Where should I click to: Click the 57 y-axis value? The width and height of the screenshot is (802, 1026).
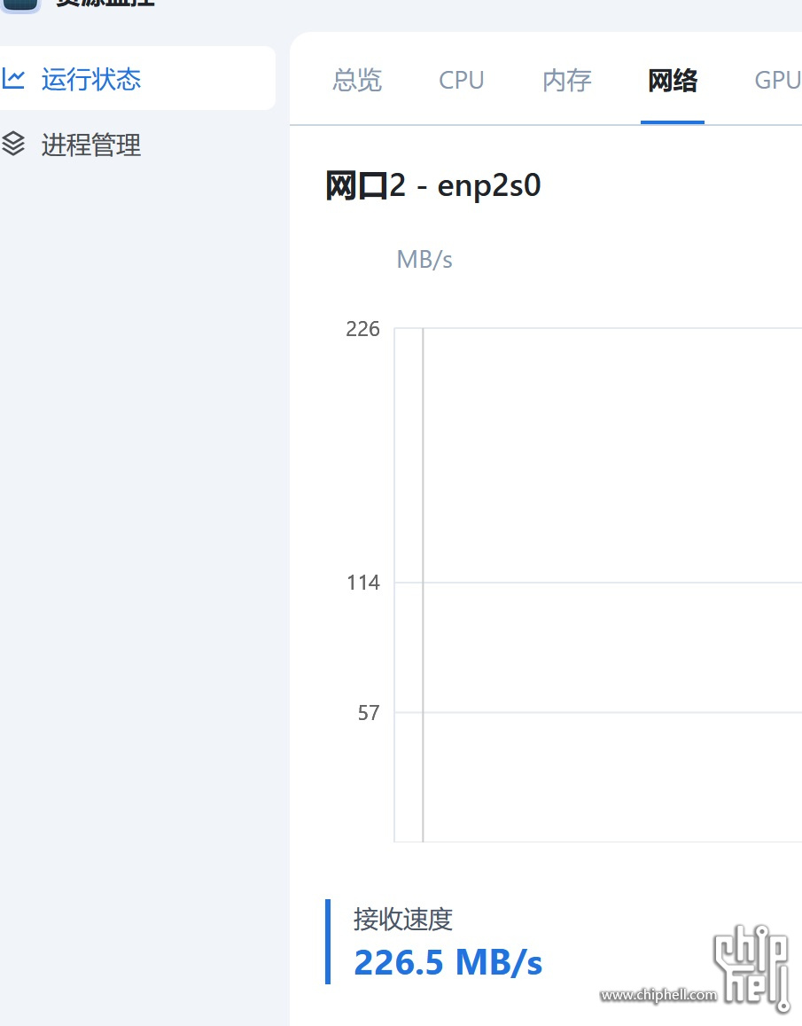tap(369, 713)
